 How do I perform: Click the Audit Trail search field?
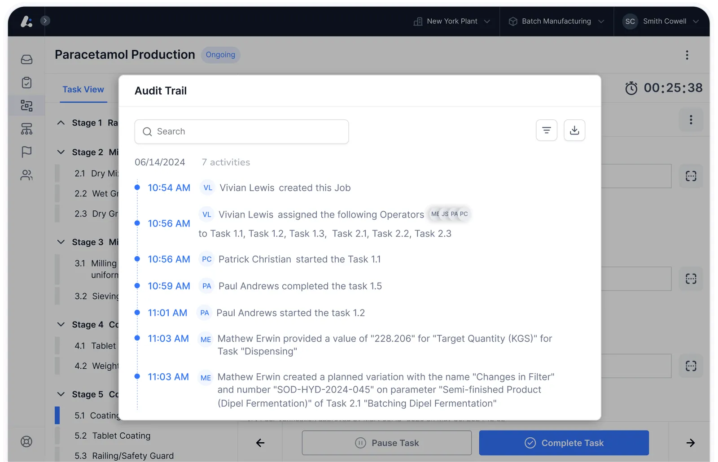coord(241,131)
